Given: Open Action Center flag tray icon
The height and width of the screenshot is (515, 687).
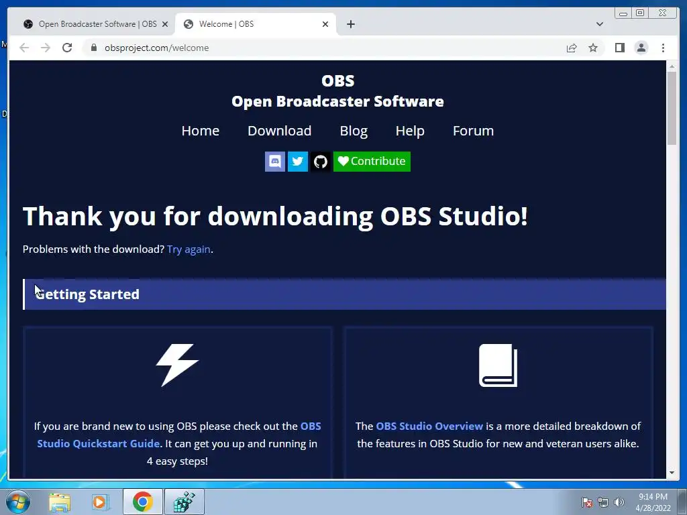Looking at the screenshot, I should 587,502.
